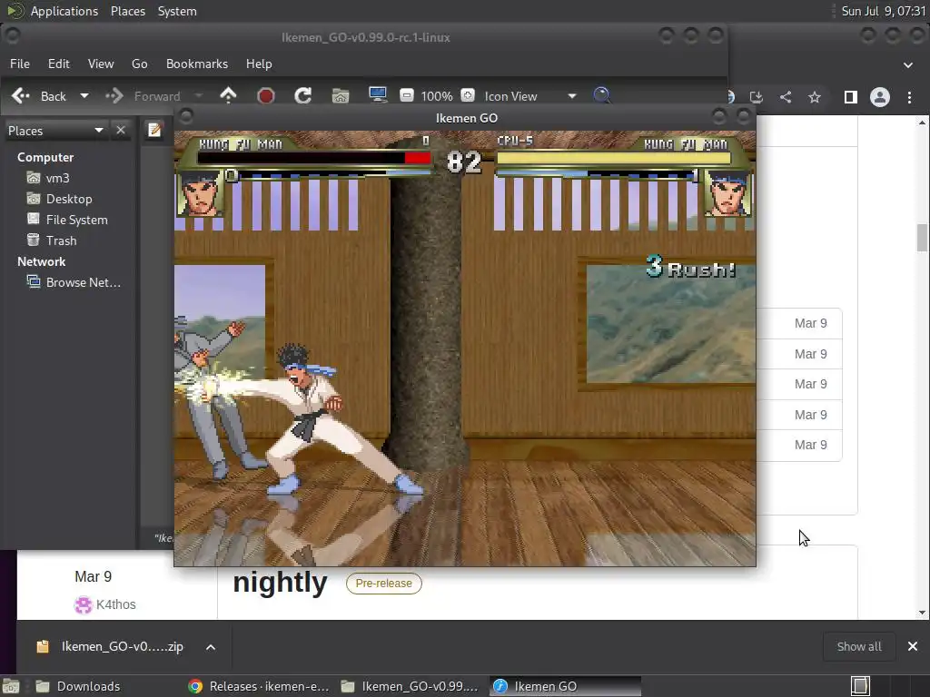Open the Chrome profile avatar
Image resolution: width=930 pixels, height=697 pixels.
(879, 96)
